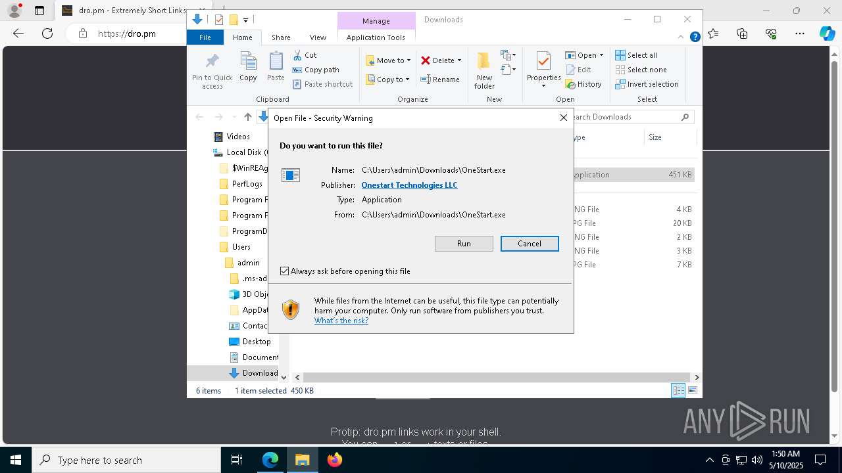The image size is (842, 473).
Task: Click the Windows Start button
Action: 15,460
